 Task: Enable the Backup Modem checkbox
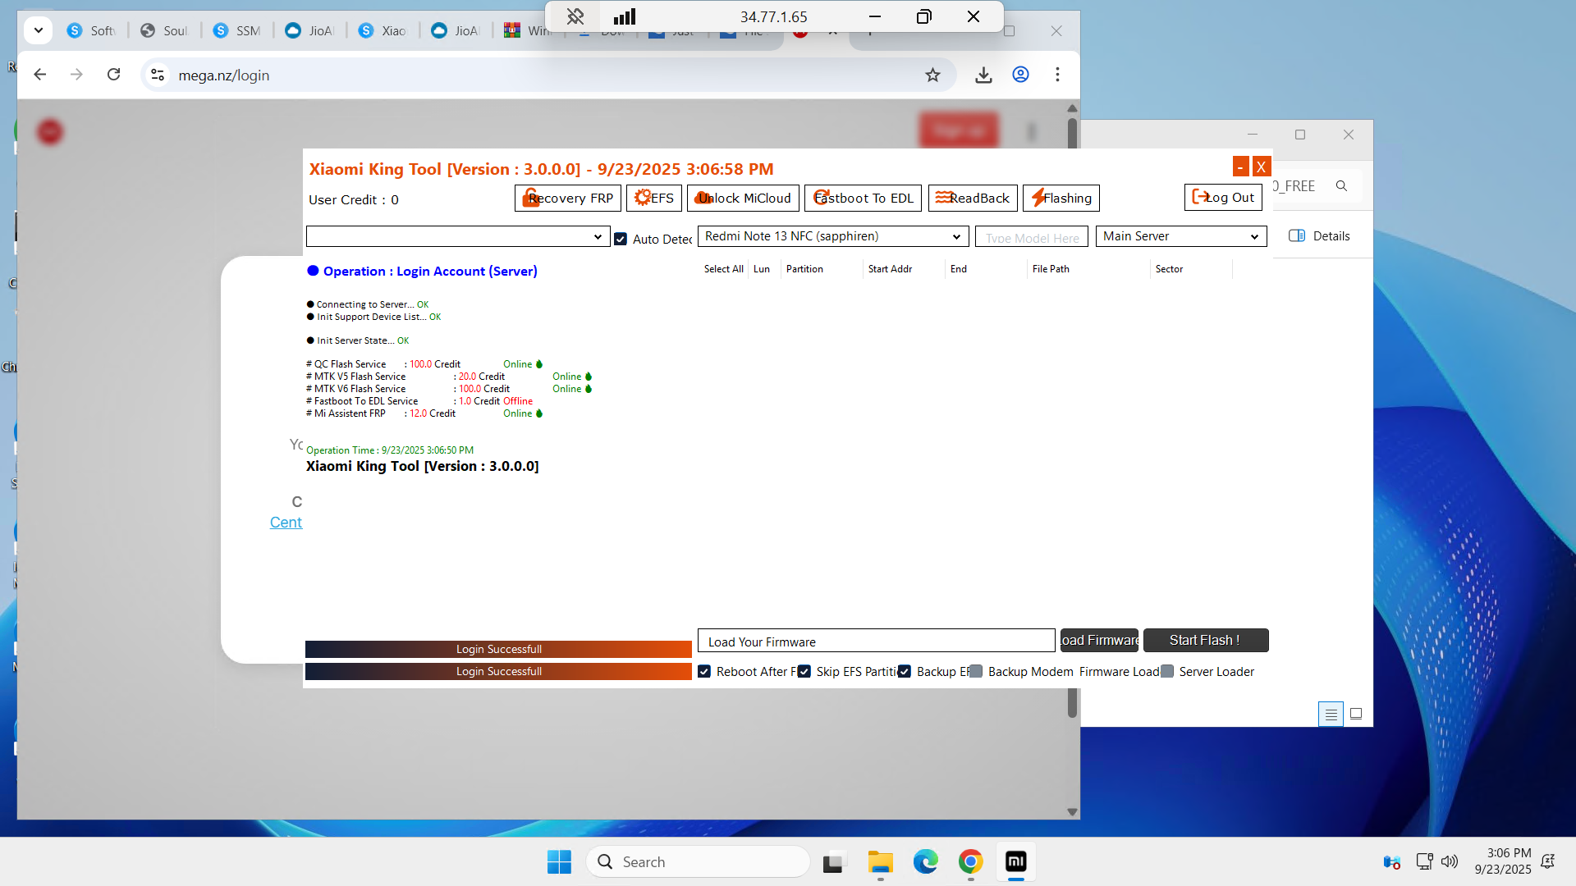pos(976,672)
